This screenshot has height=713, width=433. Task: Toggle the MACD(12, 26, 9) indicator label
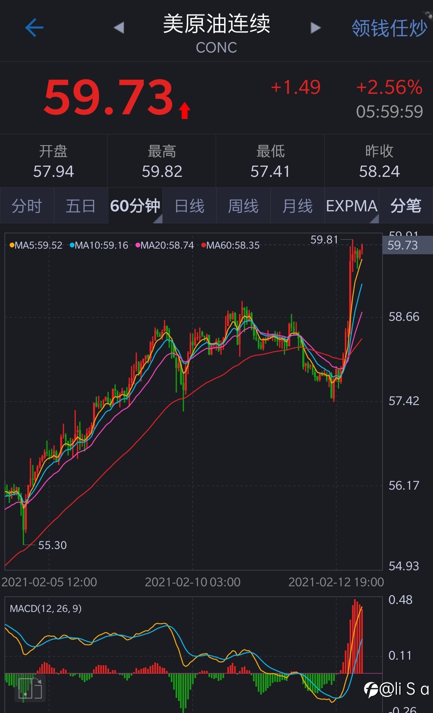[x=46, y=608]
